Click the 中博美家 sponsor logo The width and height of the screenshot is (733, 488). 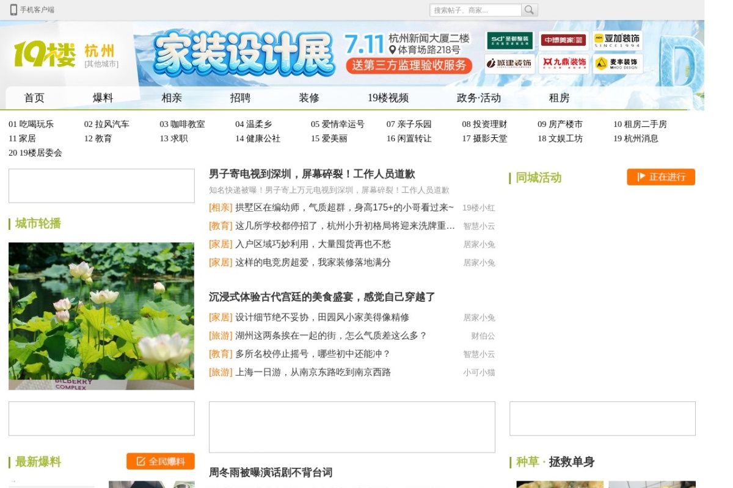(563, 41)
